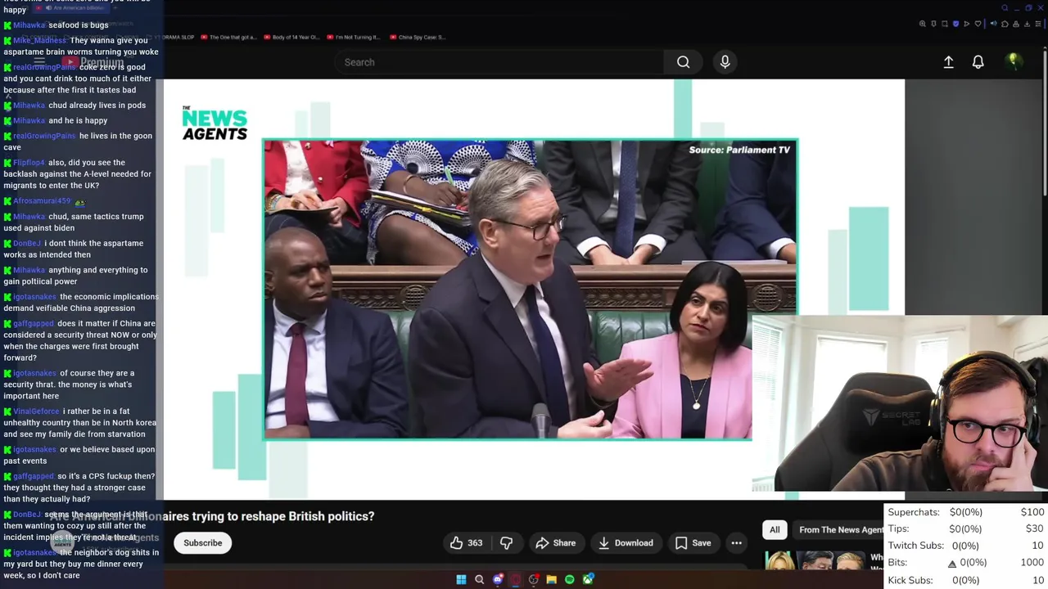
Task: Open Windows taskbar search
Action: click(x=479, y=579)
